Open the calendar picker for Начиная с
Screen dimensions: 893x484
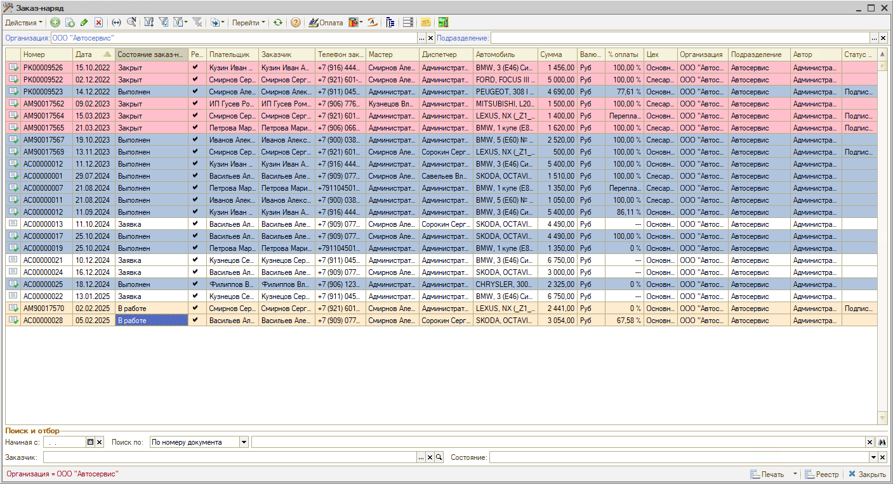(90, 442)
